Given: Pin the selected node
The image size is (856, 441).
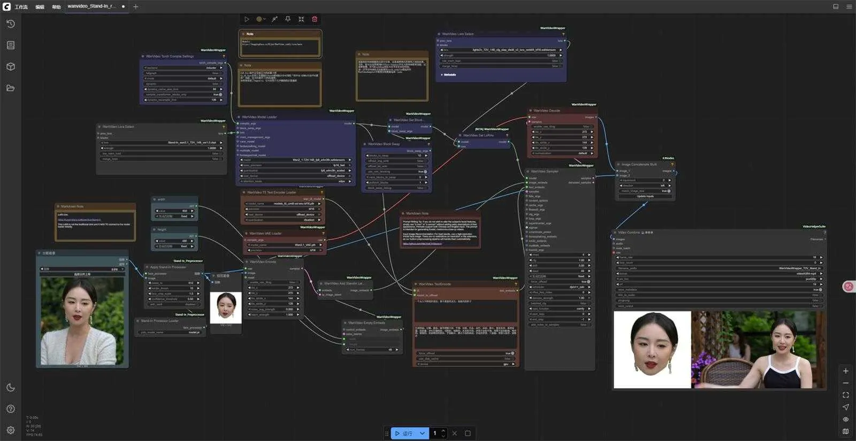Looking at the screenshot, I should coord(288,19).
